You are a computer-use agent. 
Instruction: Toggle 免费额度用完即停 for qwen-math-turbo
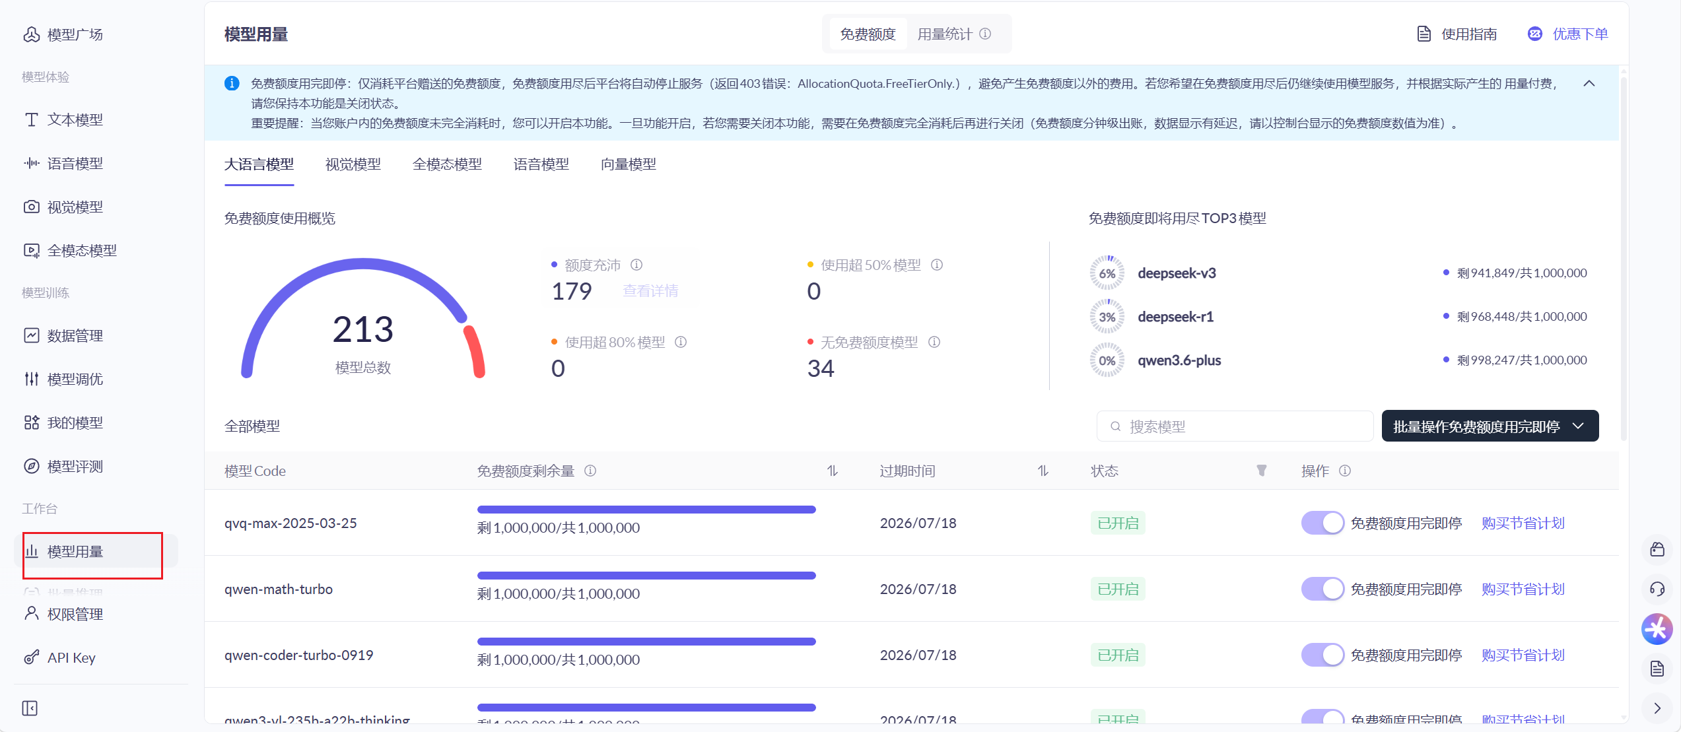pos(1322,589)
